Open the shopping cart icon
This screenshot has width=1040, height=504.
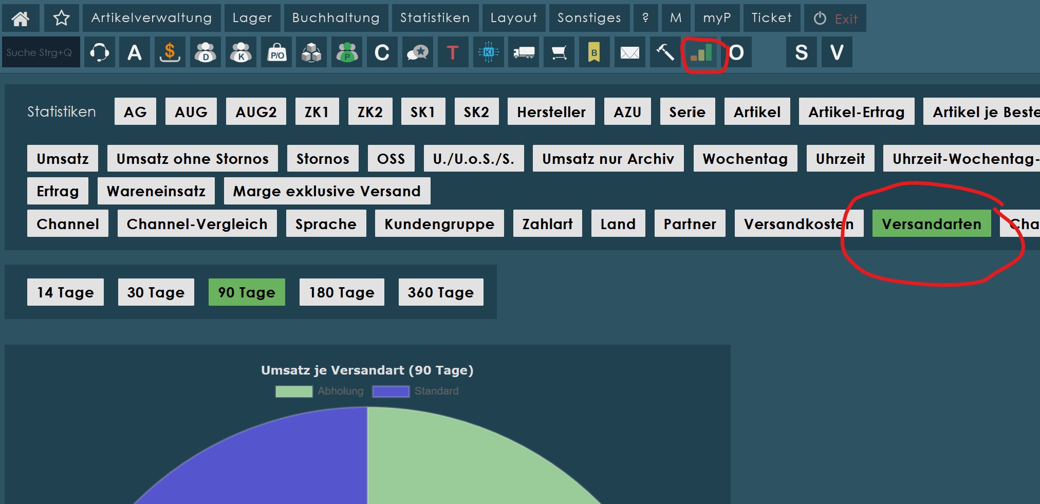559,52
